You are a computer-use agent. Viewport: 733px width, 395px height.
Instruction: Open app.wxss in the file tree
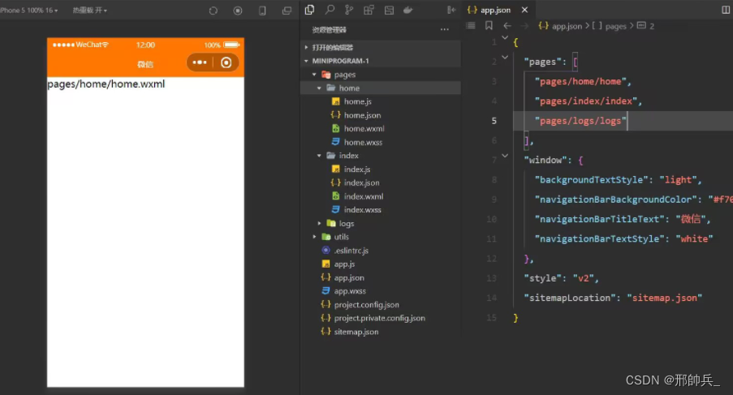(x=350, y=291)
